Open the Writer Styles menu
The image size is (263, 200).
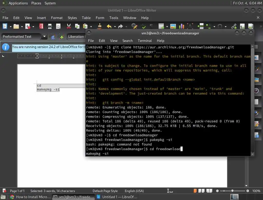point(72,18)
